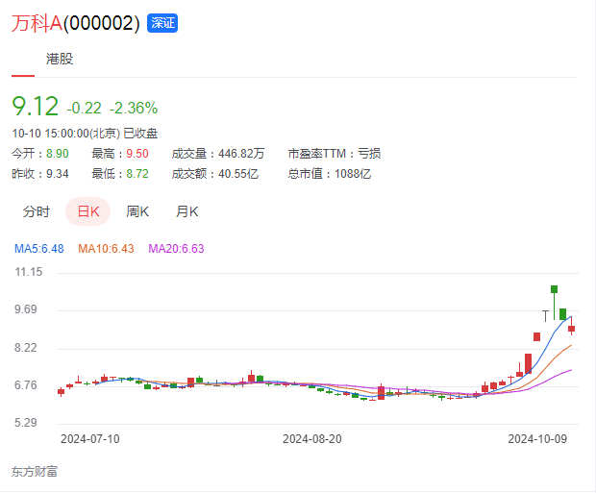
Task: Click the date label 2024-07-10
Action: click(x=90, y=439)
